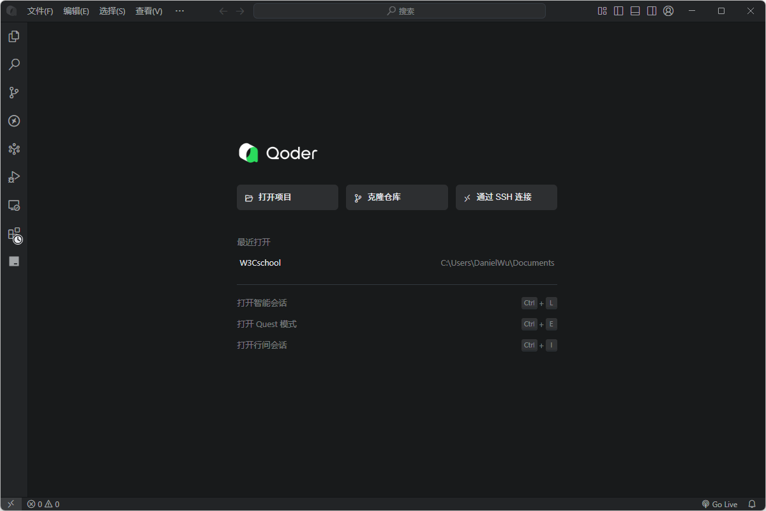Open the 文件(F) menu

[x=40, y=11]
